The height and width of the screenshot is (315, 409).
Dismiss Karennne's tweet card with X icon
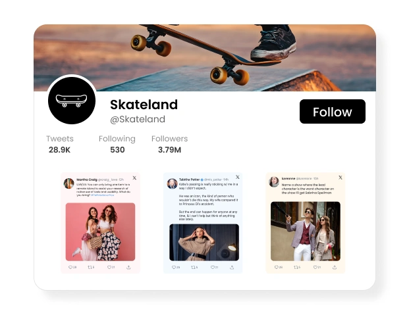click(x=340, y=178)
